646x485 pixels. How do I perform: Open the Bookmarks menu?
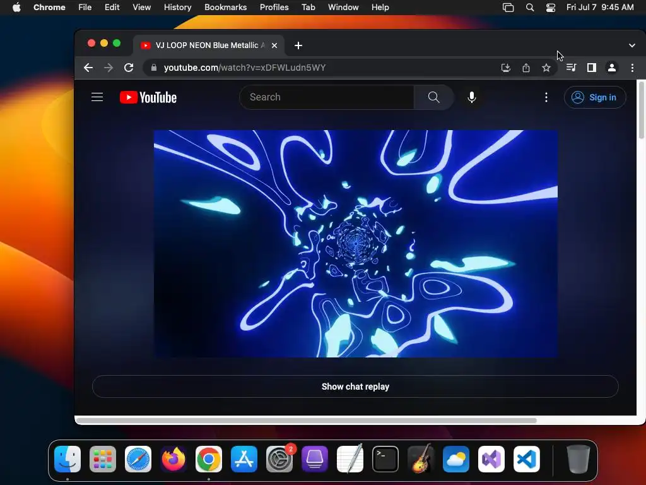[225, 8]
